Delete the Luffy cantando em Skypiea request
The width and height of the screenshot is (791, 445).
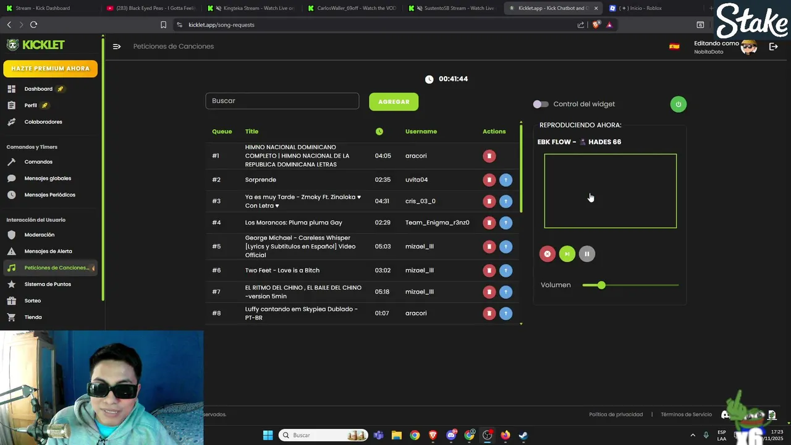coord(489,313)
